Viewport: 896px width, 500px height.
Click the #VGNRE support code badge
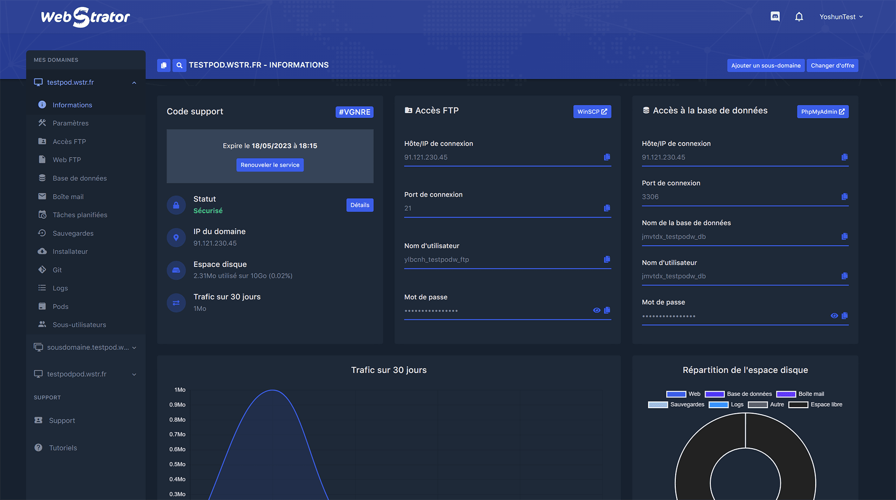click(x=355, y=112)
